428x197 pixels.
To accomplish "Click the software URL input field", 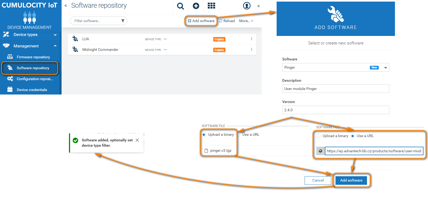I will click(x=374, y=151).
